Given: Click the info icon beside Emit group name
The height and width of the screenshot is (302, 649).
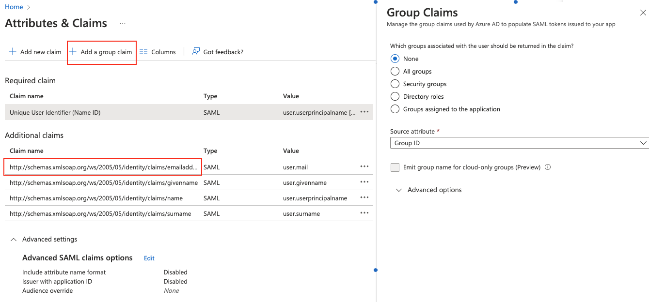Looking at the screenshot, I should coord(548,167).
